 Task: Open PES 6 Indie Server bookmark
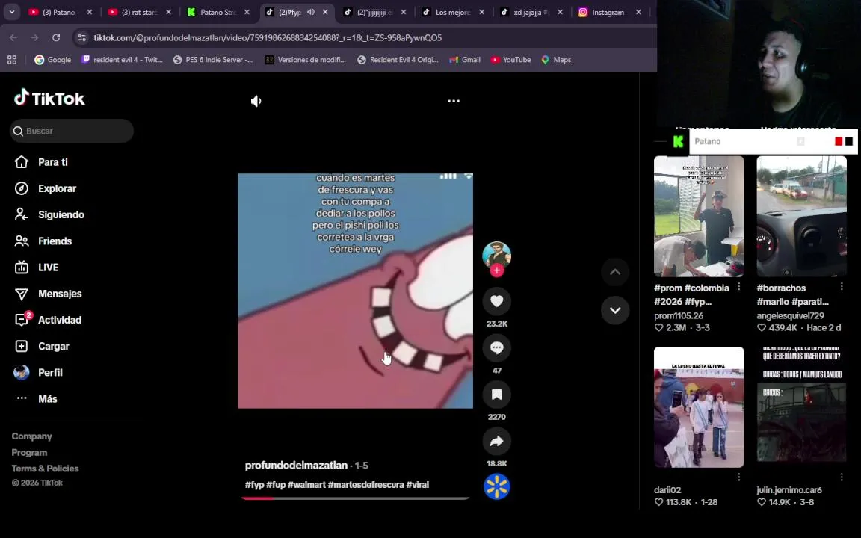[x=213, y=60]
